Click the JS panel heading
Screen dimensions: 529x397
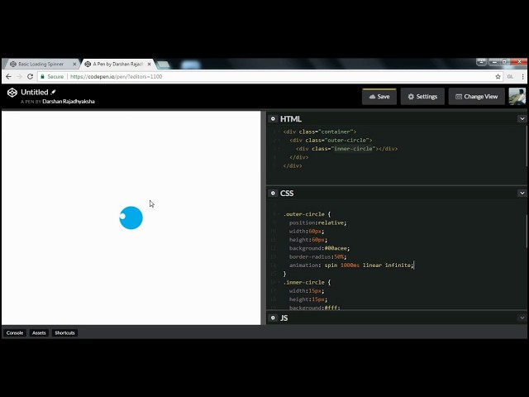click(284, 318)
